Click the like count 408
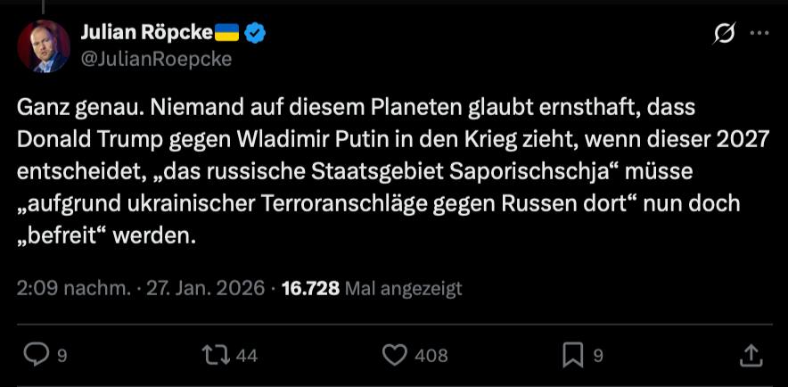 click(x=431, y=356)
